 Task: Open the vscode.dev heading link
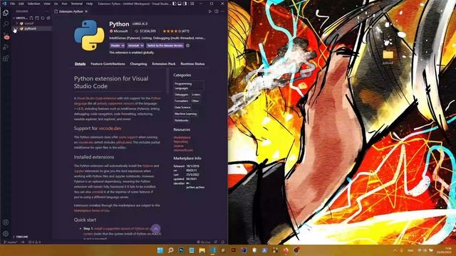110,128
